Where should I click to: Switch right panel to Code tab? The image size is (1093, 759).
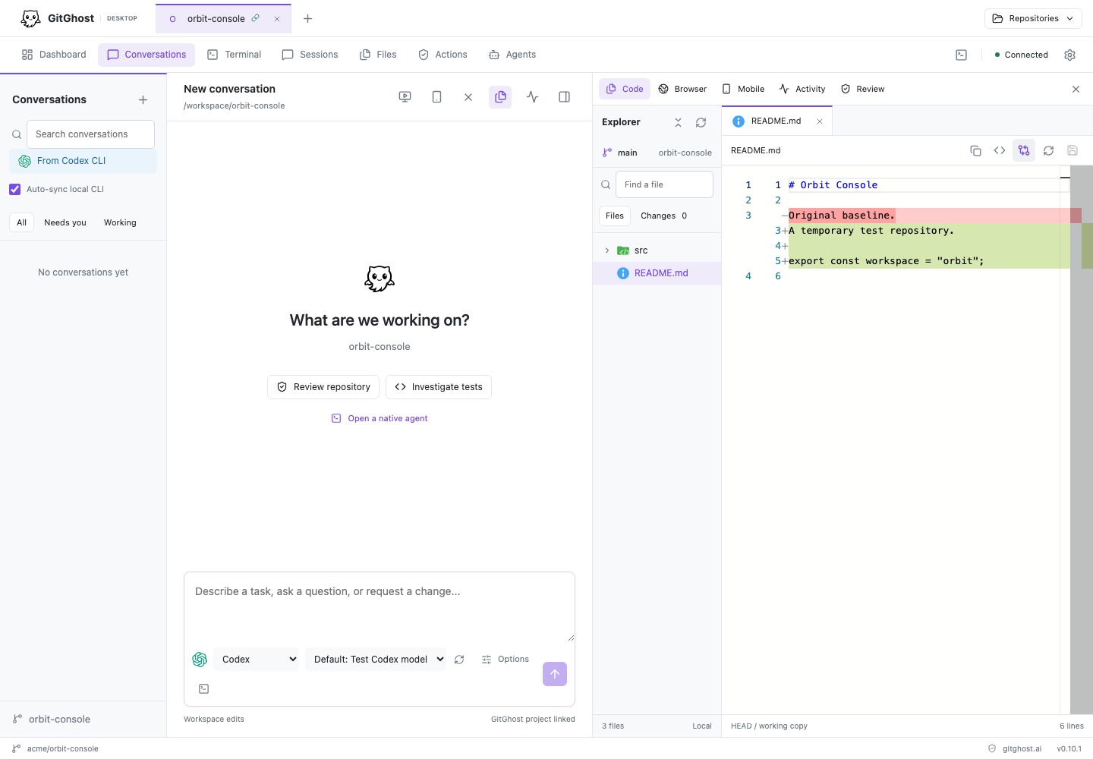625,89
